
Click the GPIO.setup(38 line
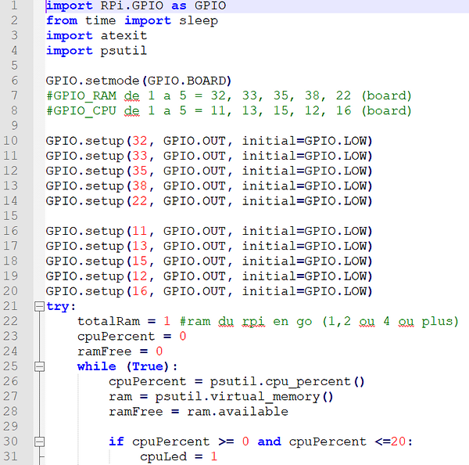click(x=209, y=186)
